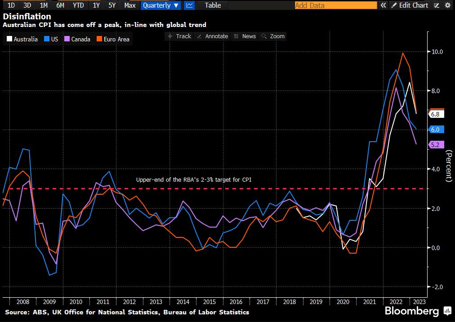The height and width of the screenshot is (322, 455).
Task: Select the 1D time range
Action: (11, 5)
